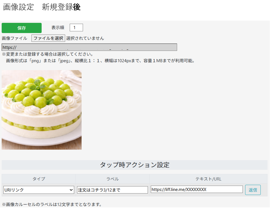Image resolution: width=272 pixels, height=209 pixels.
Task: Select the grape cake preview image
Action: [x=42, y=110]
